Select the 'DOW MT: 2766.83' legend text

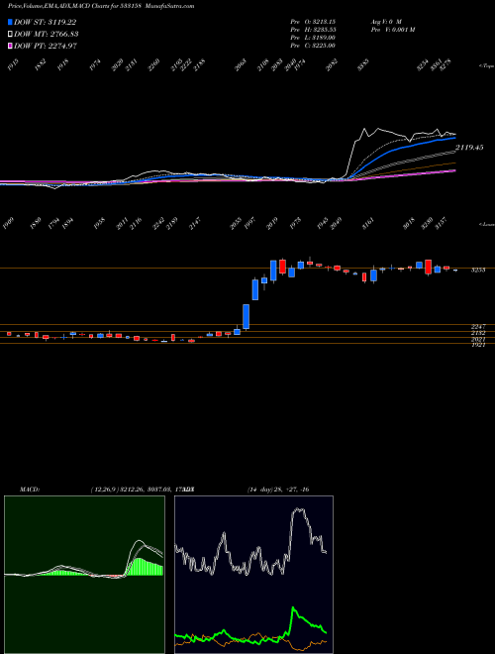(47, 34)
